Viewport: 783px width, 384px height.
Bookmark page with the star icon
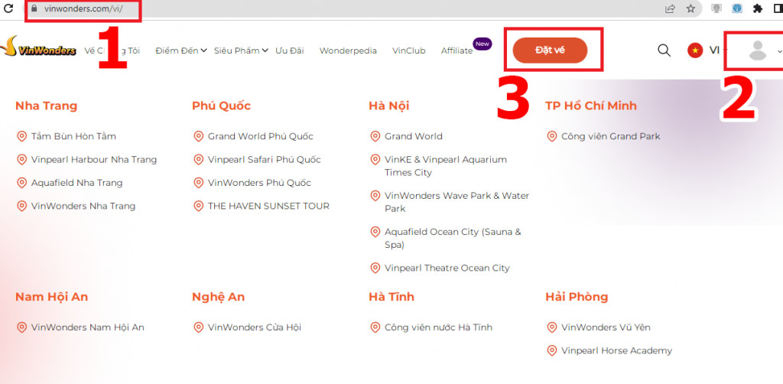690,8
